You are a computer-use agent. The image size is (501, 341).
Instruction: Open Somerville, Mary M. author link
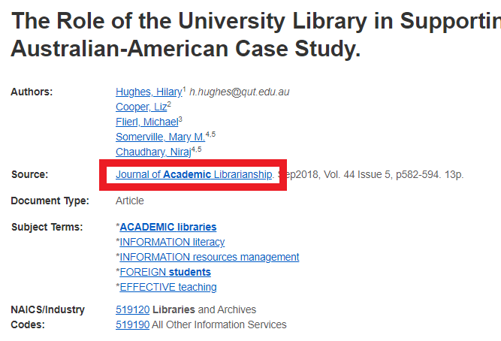[160, 137]
